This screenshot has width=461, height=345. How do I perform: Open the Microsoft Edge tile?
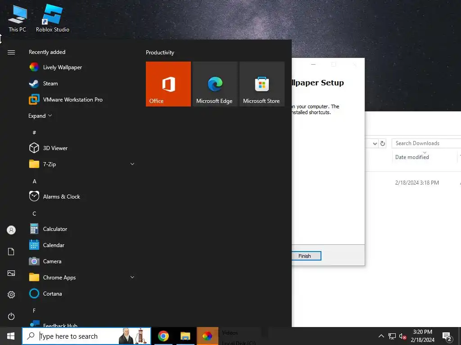215,84
